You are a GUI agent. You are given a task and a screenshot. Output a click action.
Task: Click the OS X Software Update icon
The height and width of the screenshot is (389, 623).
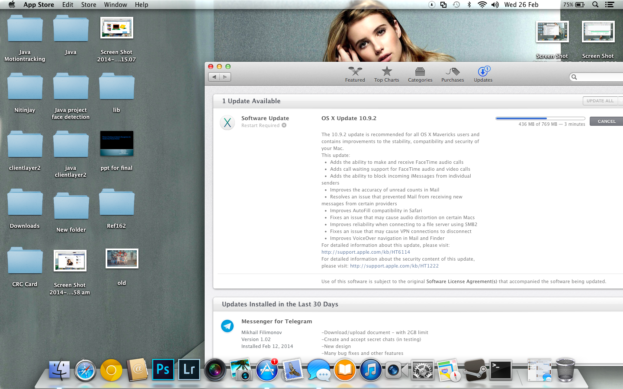[x=228, y=123]
